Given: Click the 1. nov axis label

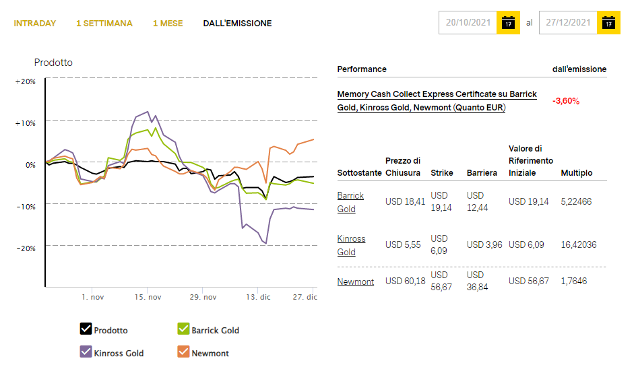Looking at the screenshot, I should pos(92,297).
